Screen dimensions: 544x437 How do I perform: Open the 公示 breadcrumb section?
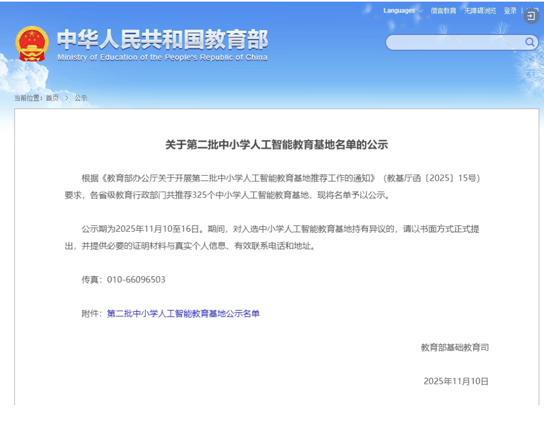point(81,98)
